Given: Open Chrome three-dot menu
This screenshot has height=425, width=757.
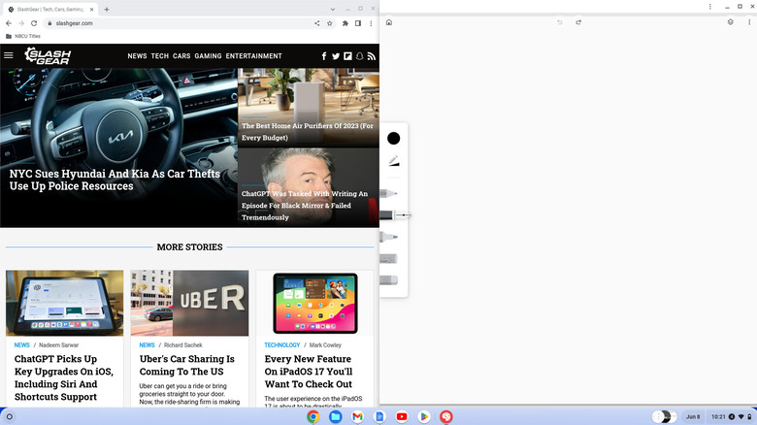Looking at the screenshot, I should click(371, 23).
